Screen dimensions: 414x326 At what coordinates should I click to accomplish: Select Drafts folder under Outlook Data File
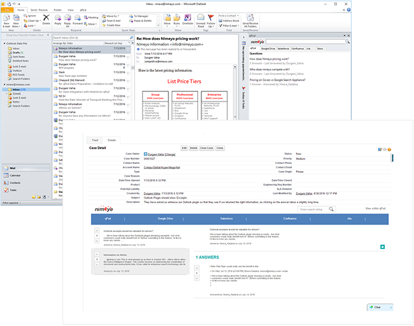(16, 53)
